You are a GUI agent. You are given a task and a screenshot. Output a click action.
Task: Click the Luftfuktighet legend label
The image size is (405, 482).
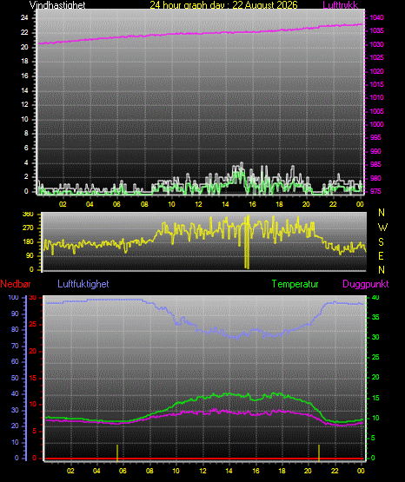click(83, 284)
